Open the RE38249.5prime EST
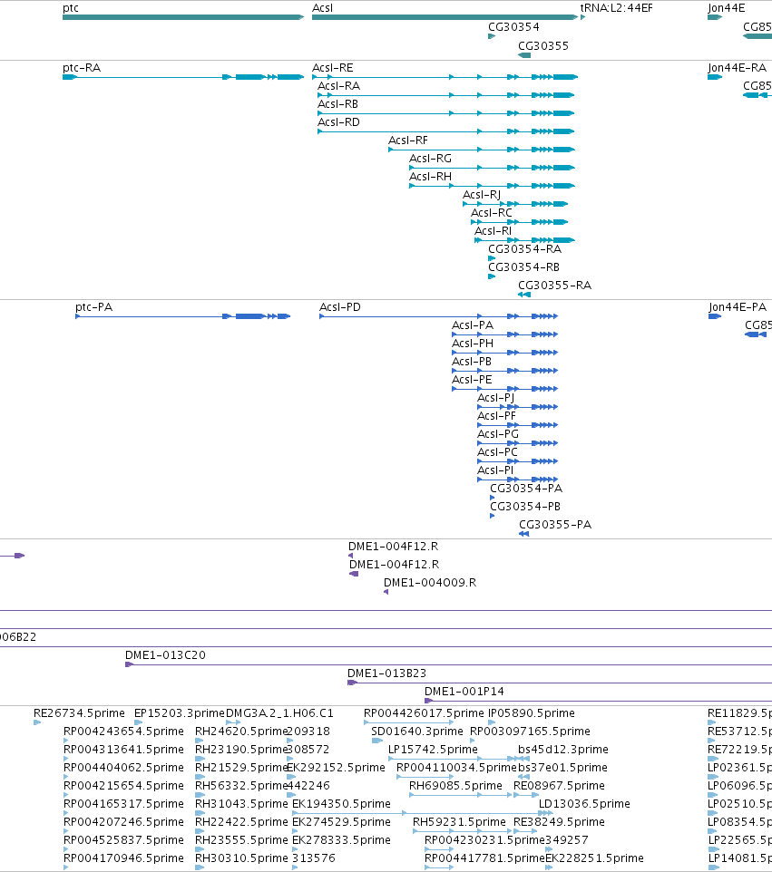The image size is (772, 872). [x=525, y=831]
